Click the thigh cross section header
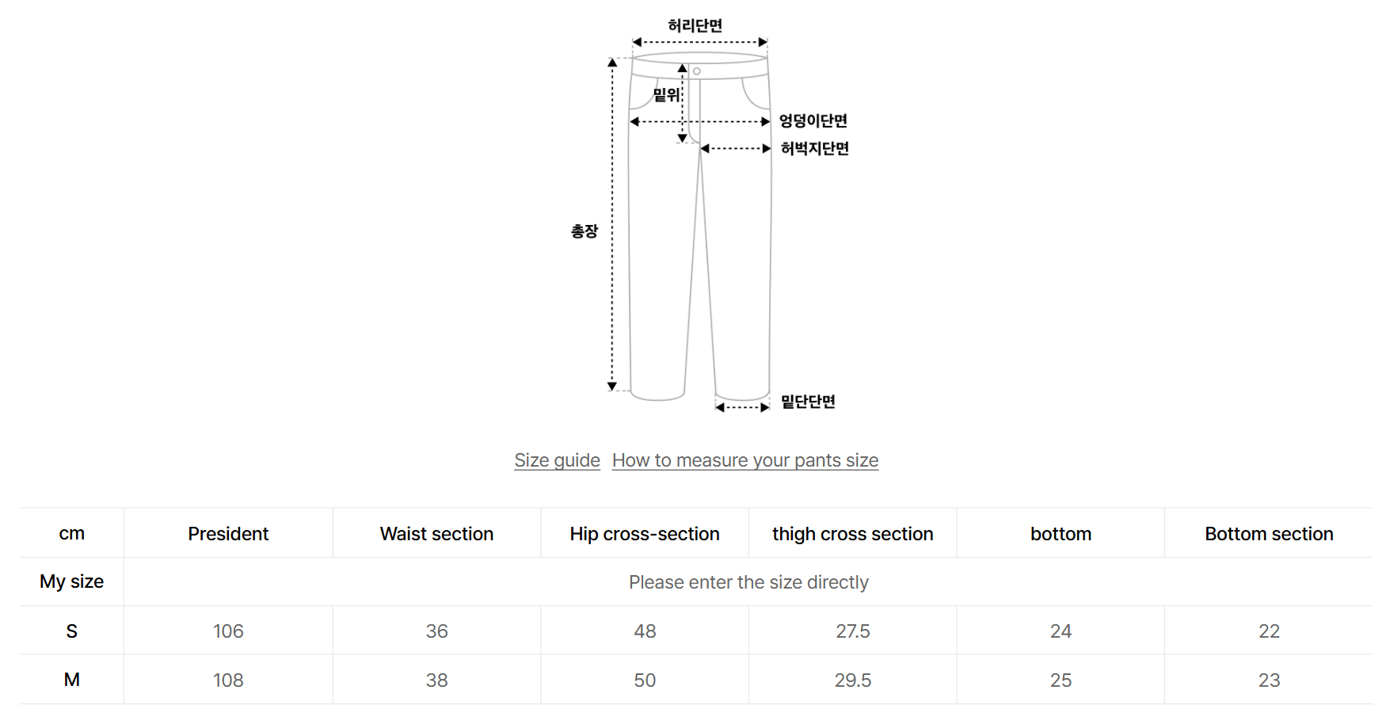The width and height of the screenshot is (1394, 728). pos(852,534)
